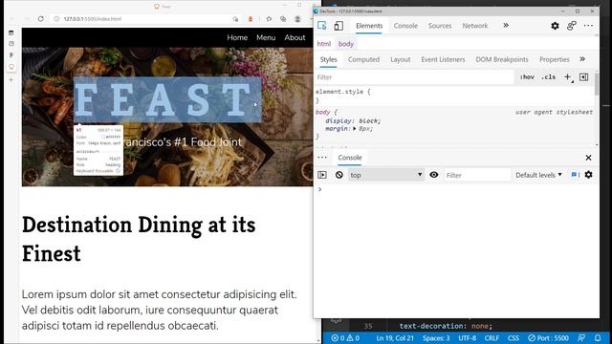Select the top vertical tab icon in browser sidebar
The height and width of the screenshot is (344, 612).
[x=11, y=32]
